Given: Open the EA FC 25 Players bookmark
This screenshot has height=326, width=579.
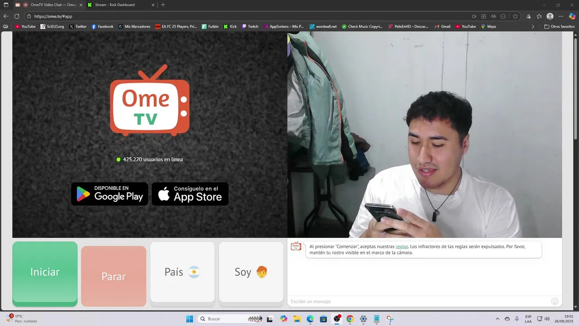Looking at the screenshot, I should point(176,26).
